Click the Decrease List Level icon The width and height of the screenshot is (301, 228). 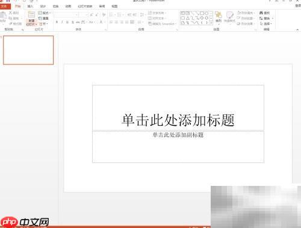[129, 14]
